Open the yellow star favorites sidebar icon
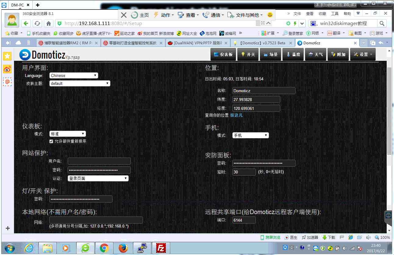The width and height of the screenshot is (394, 255). 7,56
